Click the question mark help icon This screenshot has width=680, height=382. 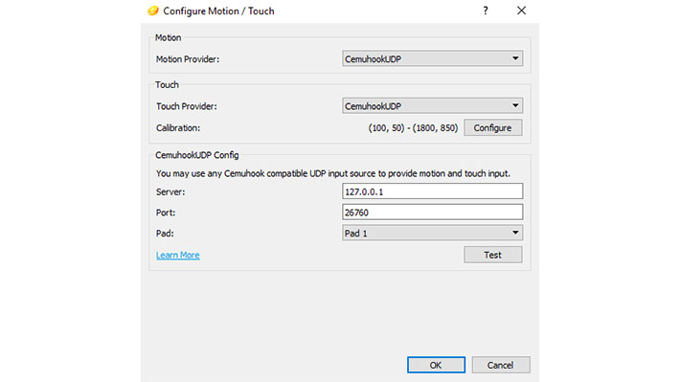(486, 11)
